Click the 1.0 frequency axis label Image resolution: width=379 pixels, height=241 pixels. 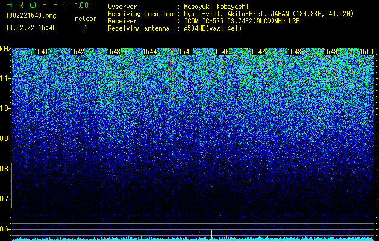click(x=5, y=108)
